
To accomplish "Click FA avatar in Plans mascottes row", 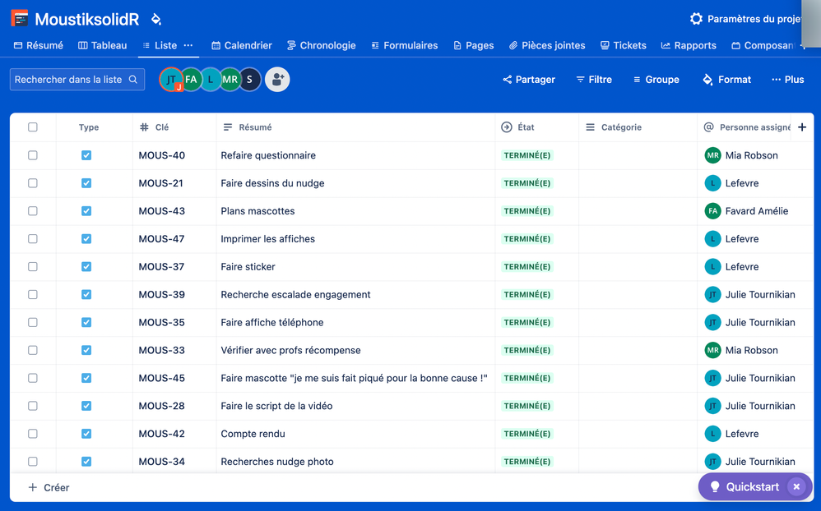I will (x=712, y=211).
